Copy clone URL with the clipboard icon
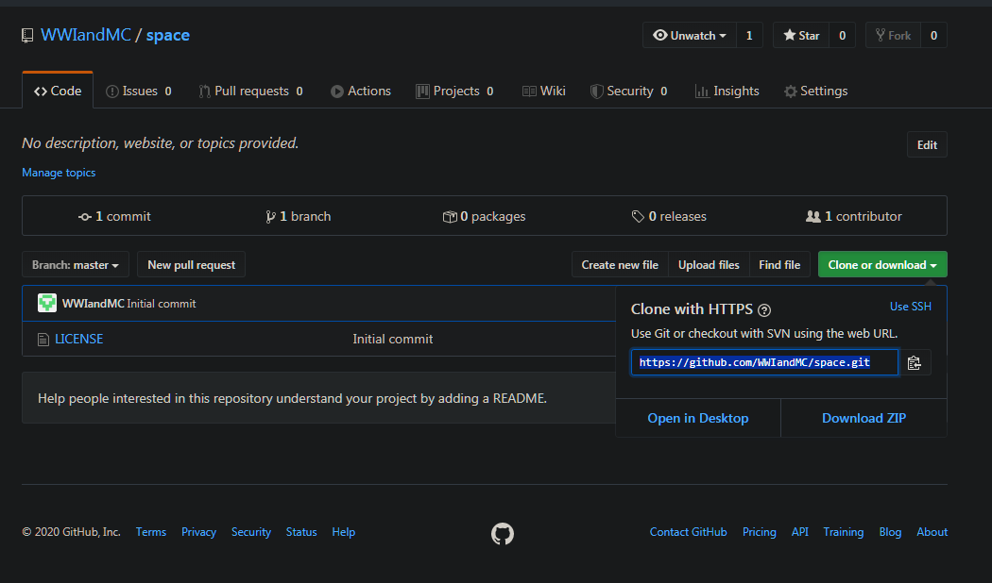 point(915,362)
